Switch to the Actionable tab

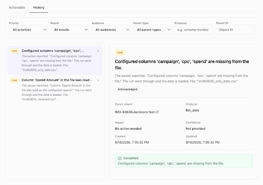coord(17,8)
